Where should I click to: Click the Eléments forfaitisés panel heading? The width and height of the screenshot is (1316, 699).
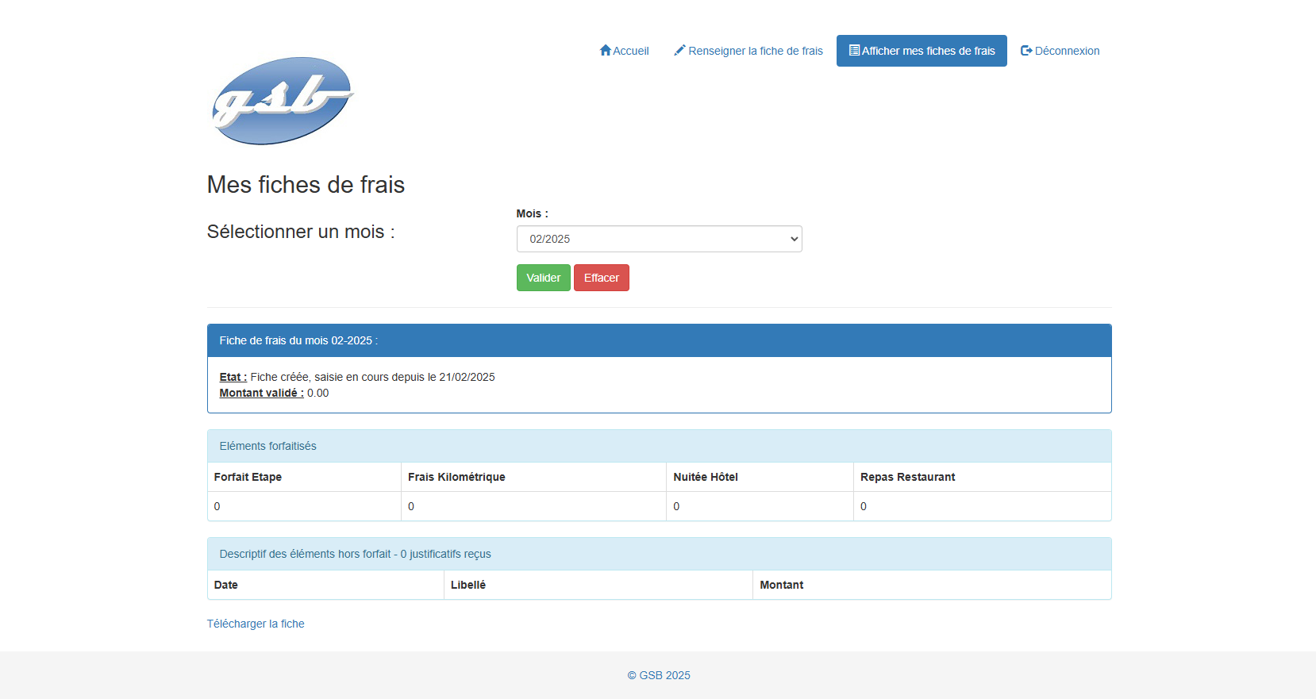267,446
